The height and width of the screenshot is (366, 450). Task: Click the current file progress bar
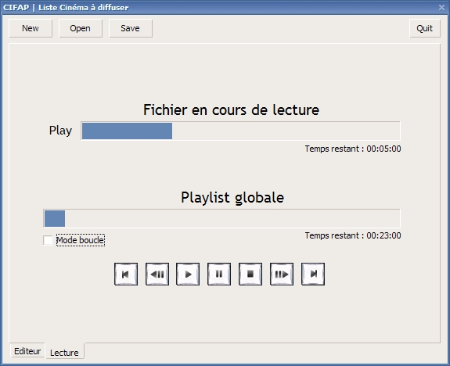point(240,131)
